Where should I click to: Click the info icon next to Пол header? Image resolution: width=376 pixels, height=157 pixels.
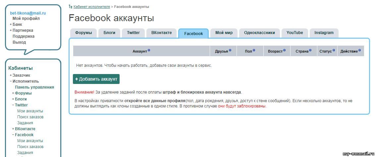[254, 50]
